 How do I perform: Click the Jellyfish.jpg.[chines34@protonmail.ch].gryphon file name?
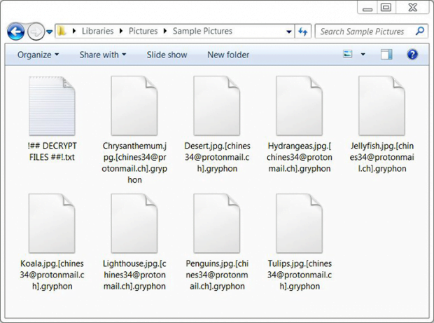pyautogui.click(x=382, y=157)
